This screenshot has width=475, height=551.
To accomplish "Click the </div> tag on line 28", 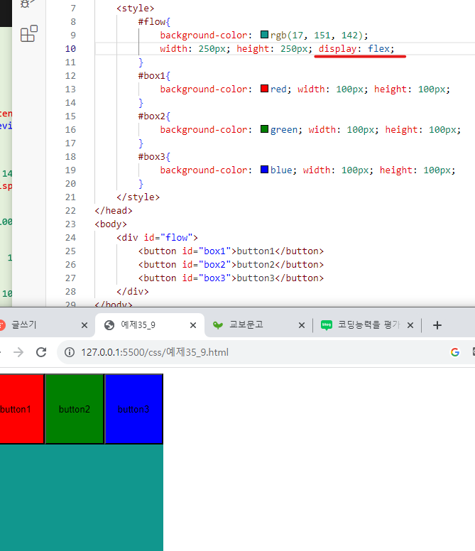I will (x=133, y=291).
